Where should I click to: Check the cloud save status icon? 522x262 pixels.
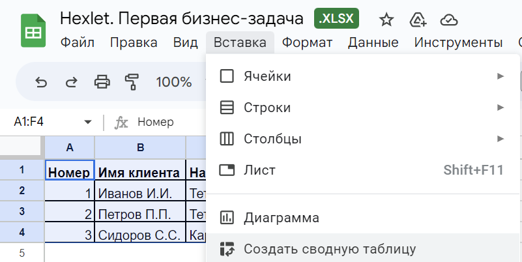pyautogui.click(x=449, y=20)
